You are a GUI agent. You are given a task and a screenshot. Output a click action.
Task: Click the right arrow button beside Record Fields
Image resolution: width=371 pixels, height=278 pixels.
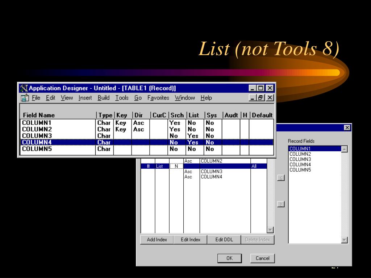click(x=281, y=204)
